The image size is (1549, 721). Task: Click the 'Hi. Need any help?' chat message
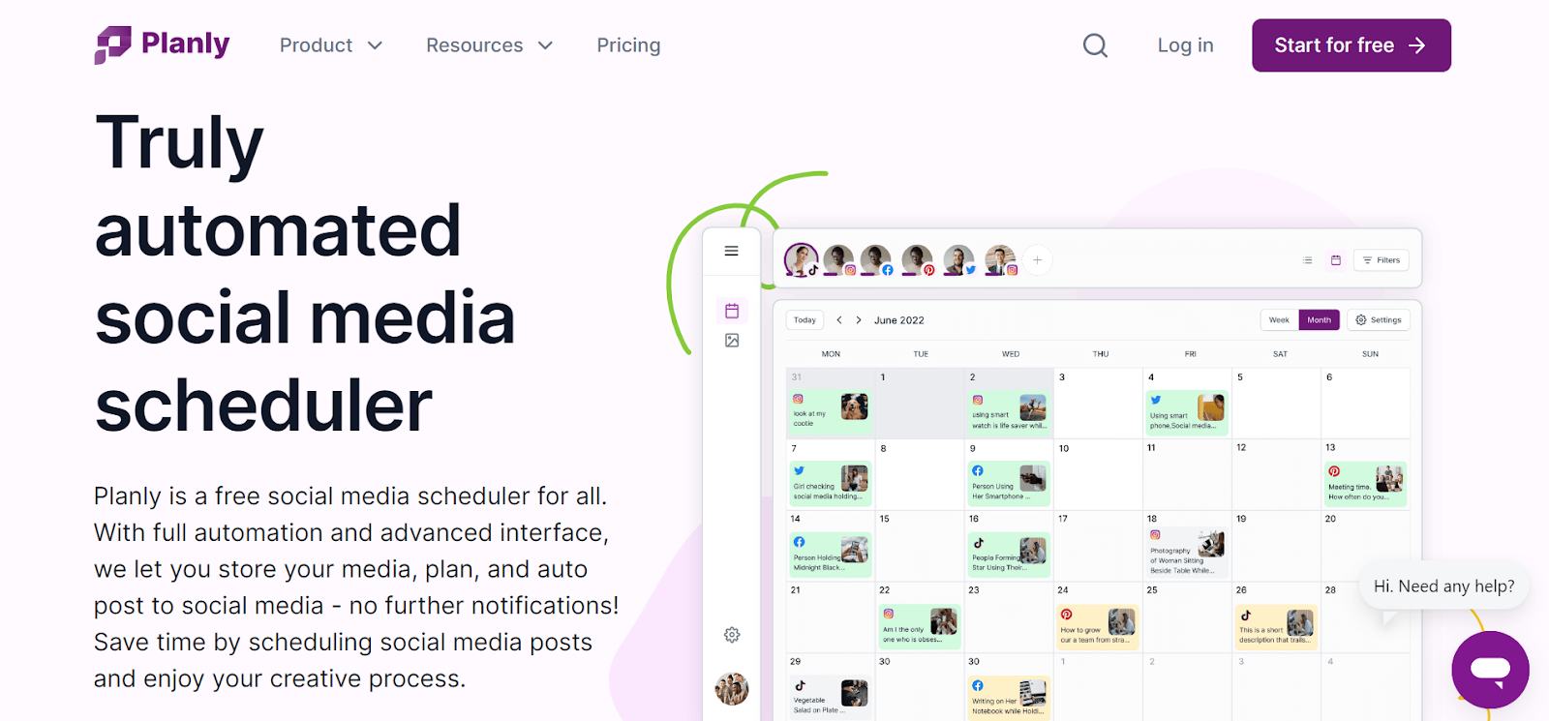(x=1443, y=586)
